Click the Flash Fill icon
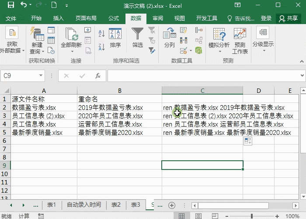The image size is (306, 219). pyautogui.click(x=184, y=30)
